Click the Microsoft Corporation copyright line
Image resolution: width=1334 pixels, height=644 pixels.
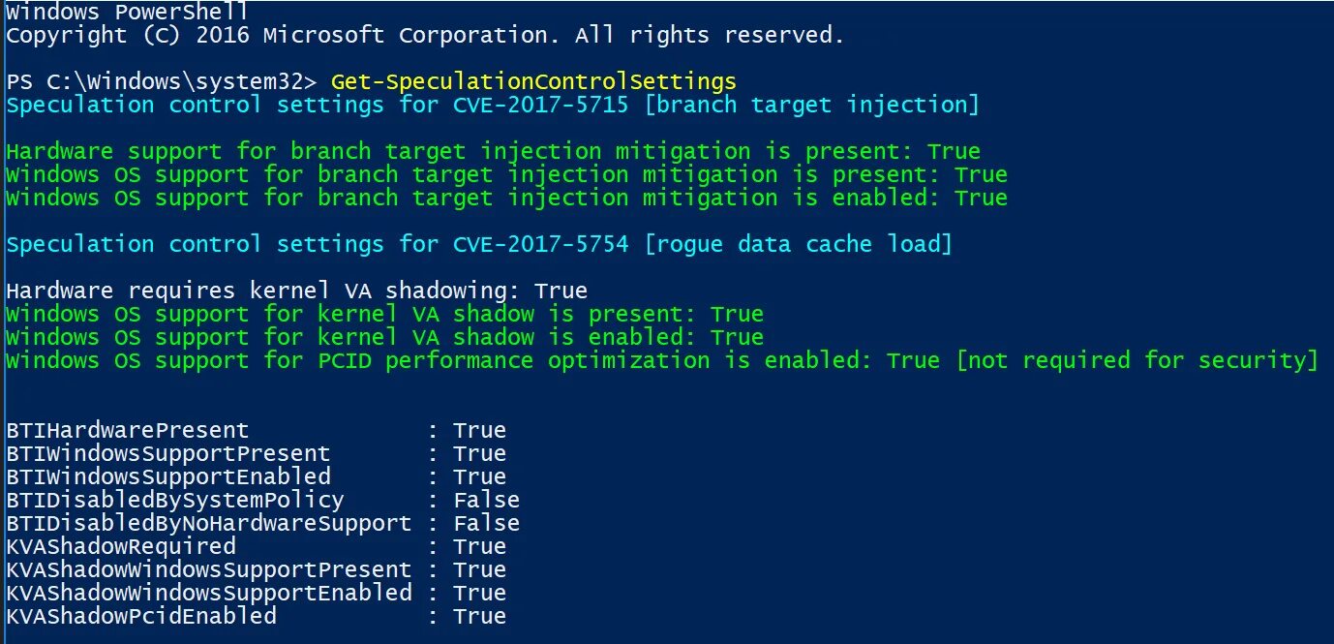click(425, 36)
